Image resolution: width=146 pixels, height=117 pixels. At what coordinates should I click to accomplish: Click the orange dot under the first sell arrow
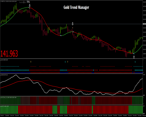[30, 8]
